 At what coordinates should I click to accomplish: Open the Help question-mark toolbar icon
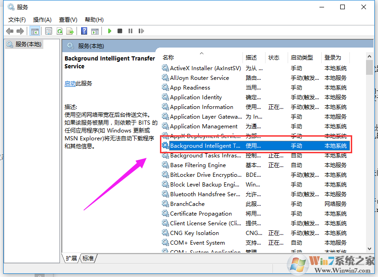(x=84, y=31)
